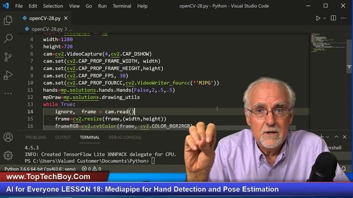The height and width of the screenshot is (198, 353).
Task: Open the Search view in activity bar
Action: [8, 38]
